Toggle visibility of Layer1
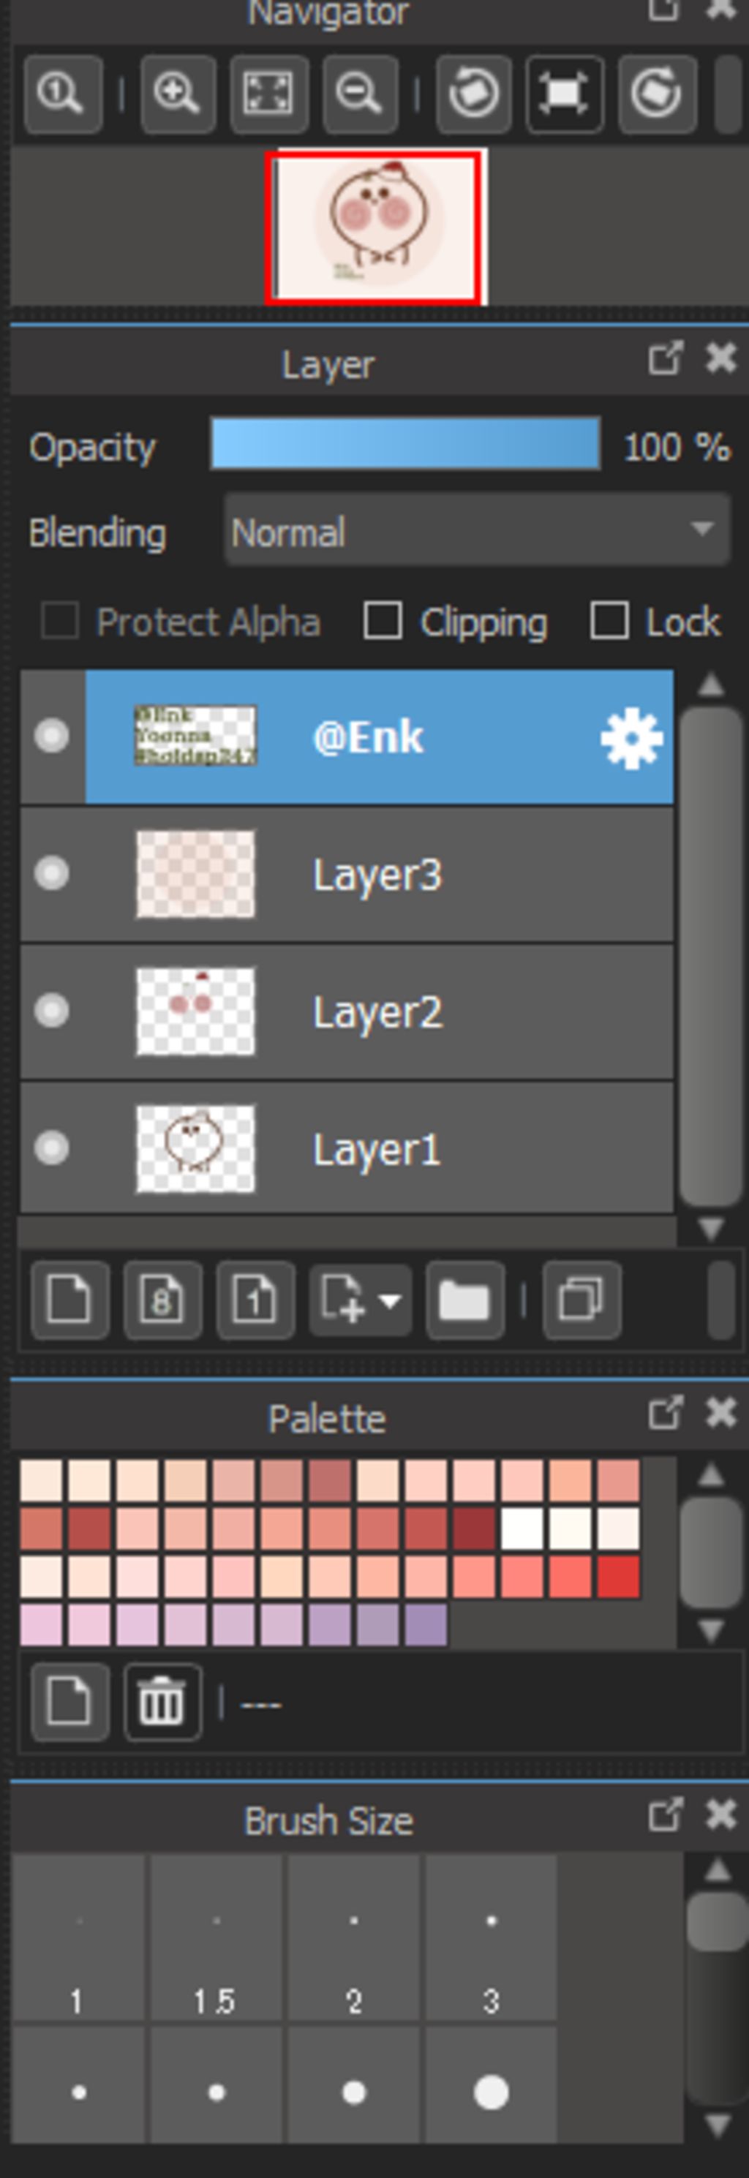This screenshot has height=2178, width=749. 52,1148
